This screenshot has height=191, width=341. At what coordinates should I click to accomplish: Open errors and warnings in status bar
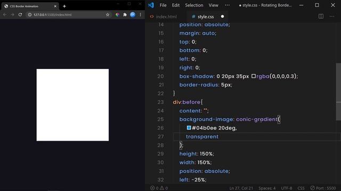[159, 188]
